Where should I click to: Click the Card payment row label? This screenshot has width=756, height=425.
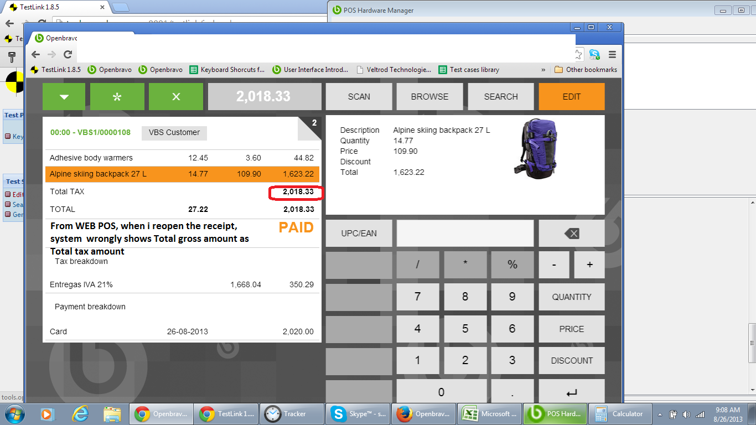[x=58, y=332]
